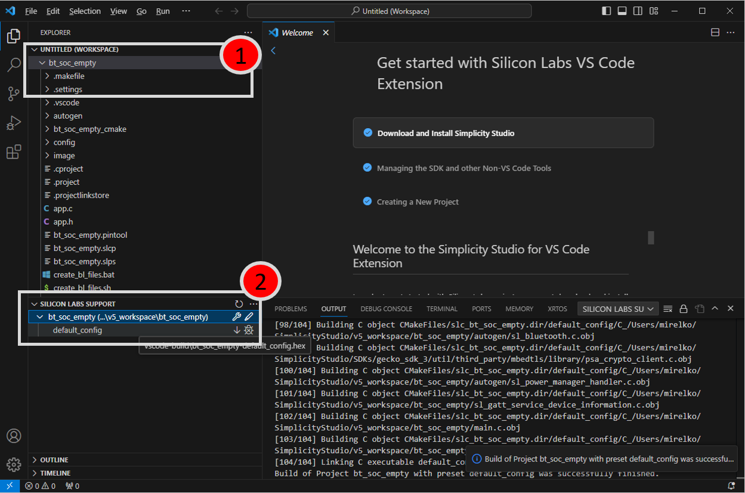Refresh the Silicon Labs Support panel
Viewport: 745px width, 493px height.
click(239, 304)
